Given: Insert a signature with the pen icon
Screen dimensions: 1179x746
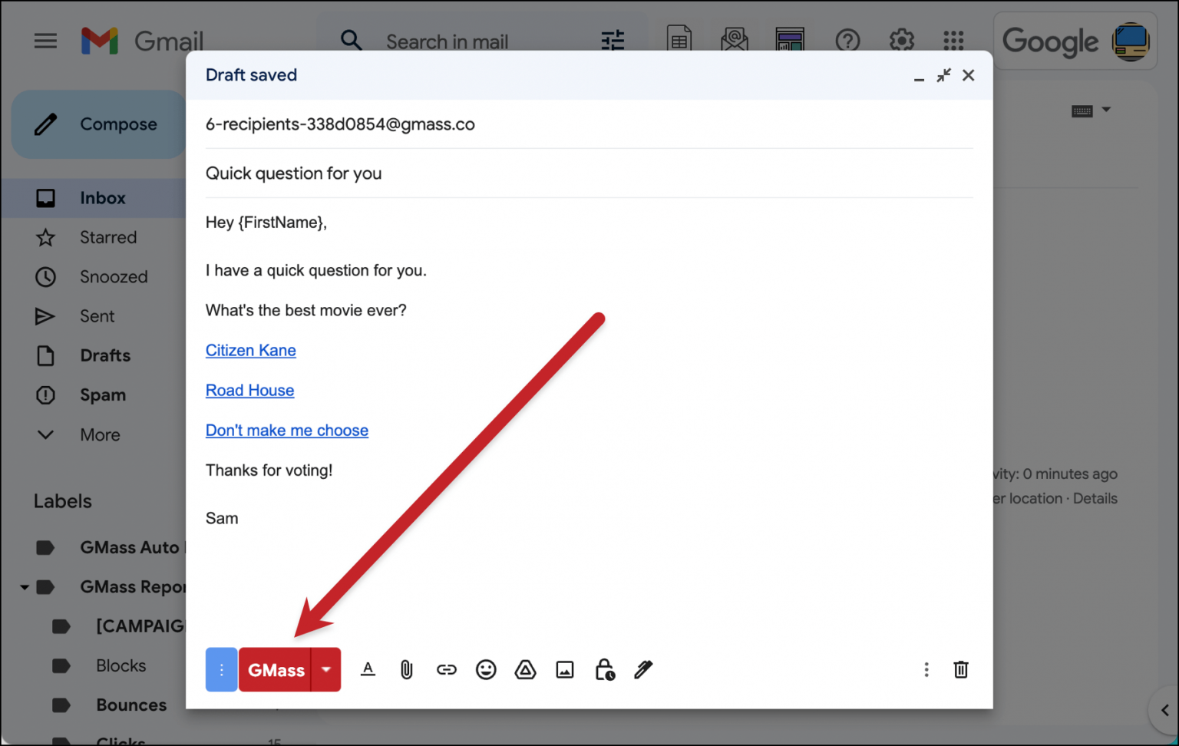Looking at the screenshot, I should [x=643, y=669].
